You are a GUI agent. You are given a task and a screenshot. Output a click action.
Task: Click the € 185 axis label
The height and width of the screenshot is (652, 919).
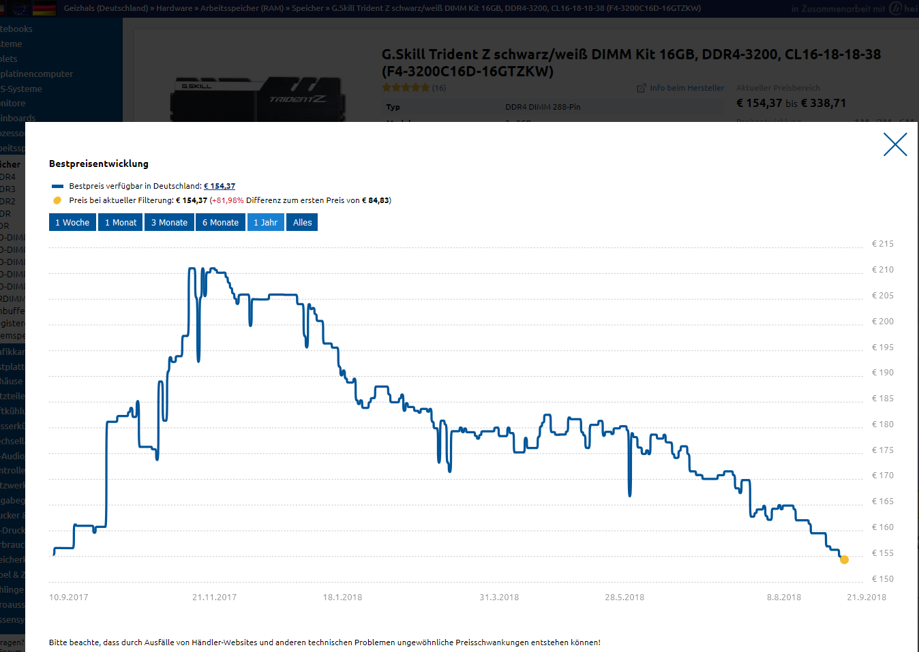pos(883,399)
